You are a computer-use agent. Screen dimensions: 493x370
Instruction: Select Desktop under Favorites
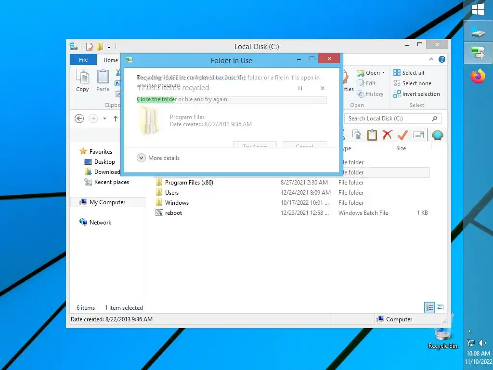click(100, 162)
